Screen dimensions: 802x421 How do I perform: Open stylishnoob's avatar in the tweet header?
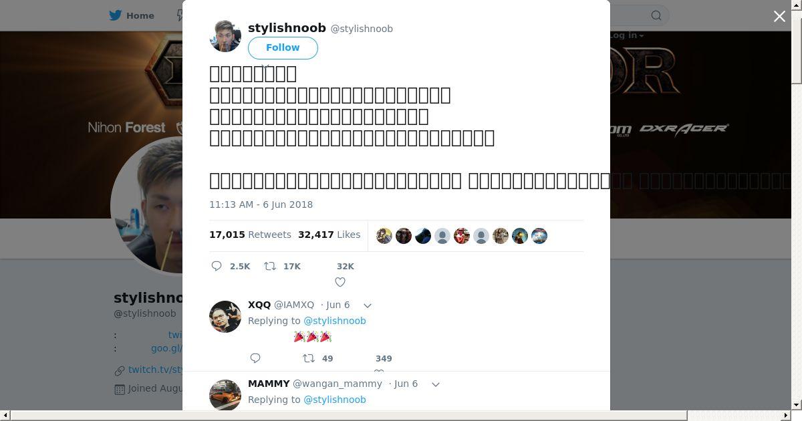pos(225,36)
